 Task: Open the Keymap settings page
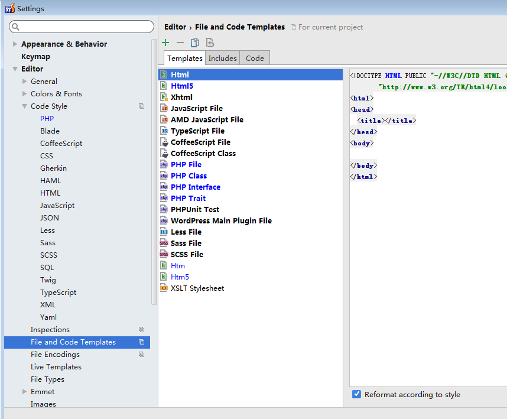35,57
